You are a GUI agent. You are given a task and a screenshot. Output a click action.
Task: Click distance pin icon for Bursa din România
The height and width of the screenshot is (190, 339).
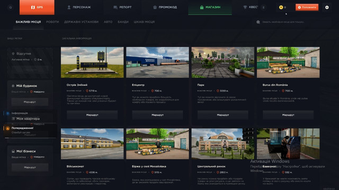click(283, 91)
